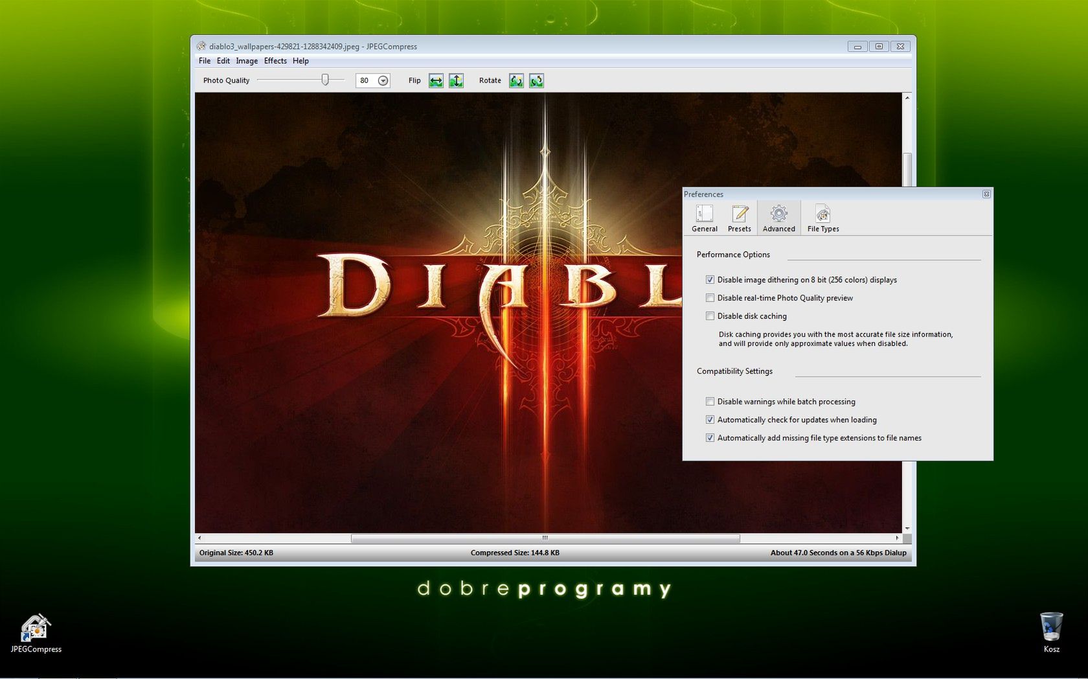The height and width of the screenshot is (679, 1088).
Task: Click the Performance Options section heading
Action: coord(733,255)
